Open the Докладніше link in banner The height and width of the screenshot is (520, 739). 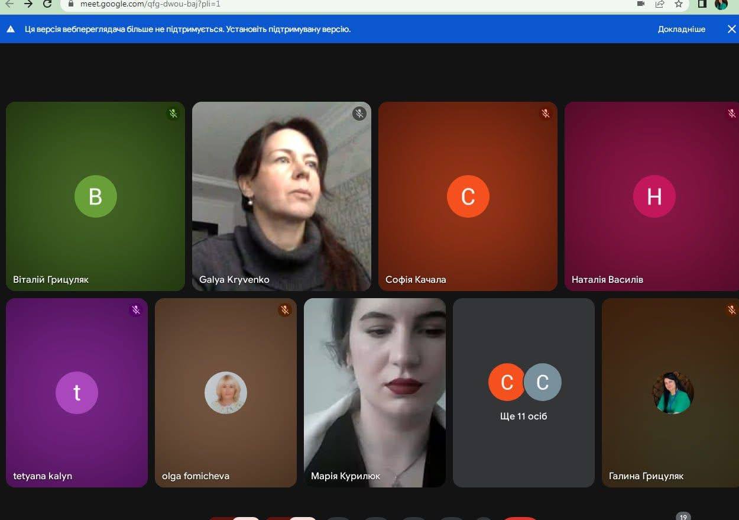[x=681, y=29]
